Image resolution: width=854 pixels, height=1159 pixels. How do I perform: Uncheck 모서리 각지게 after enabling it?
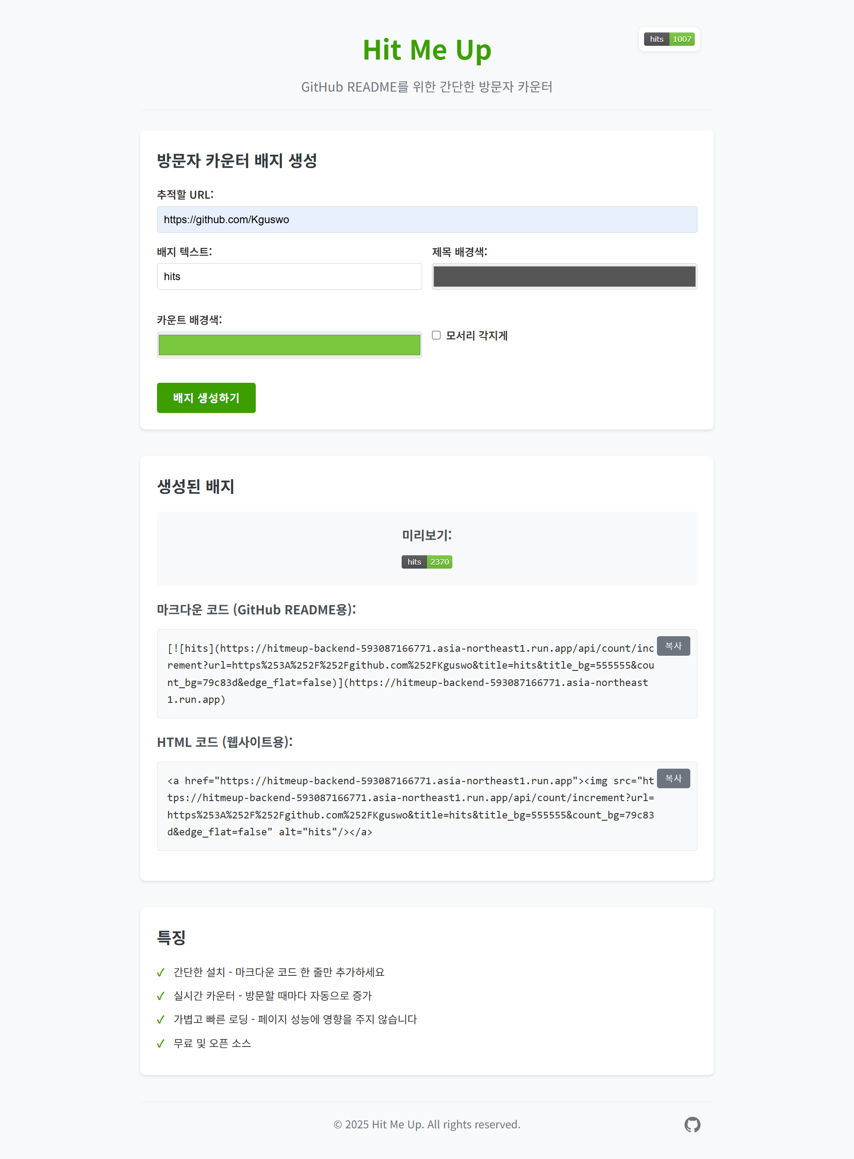(x=436, y=335)
